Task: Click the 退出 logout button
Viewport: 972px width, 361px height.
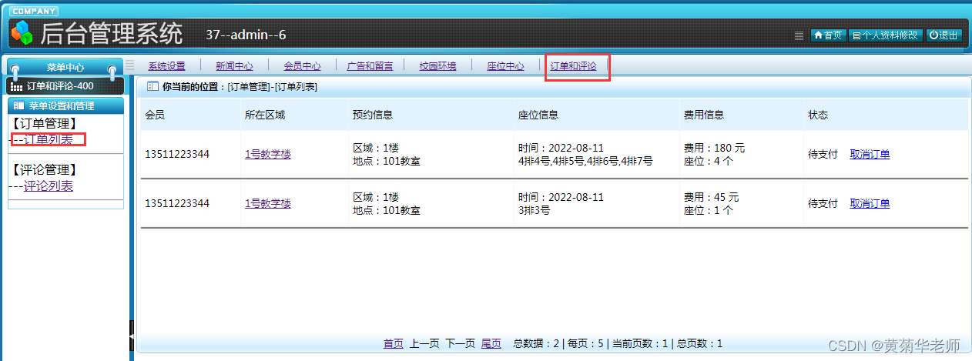Action: pyautogui.click(x=944, y=35)
